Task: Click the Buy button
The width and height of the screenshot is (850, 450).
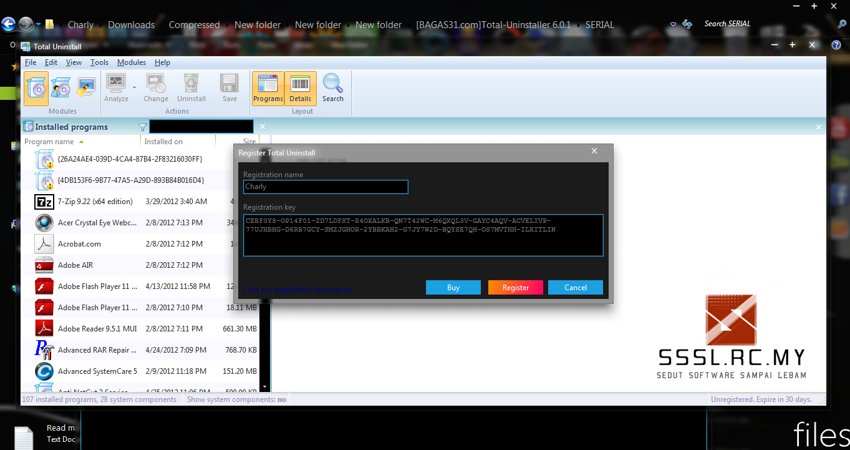Action: point(453,288)
